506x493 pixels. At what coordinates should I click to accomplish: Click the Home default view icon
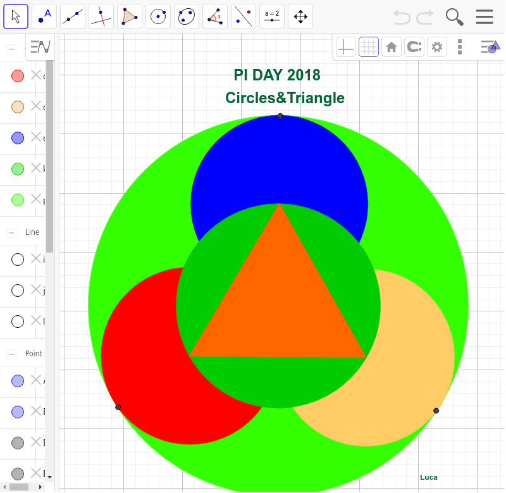391,46
